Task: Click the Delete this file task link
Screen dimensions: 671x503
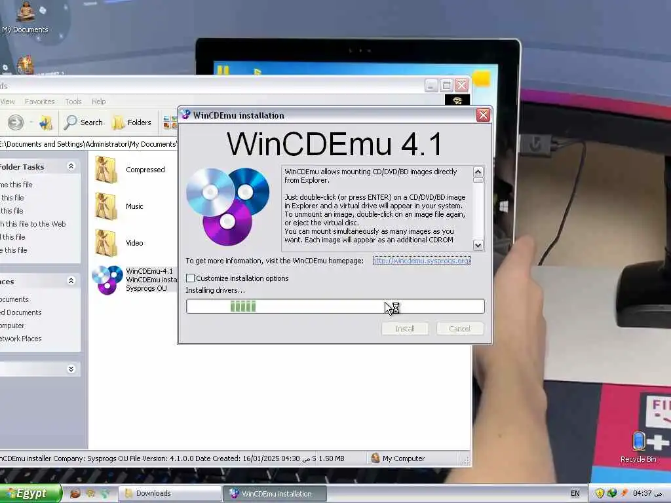Action: [14, 250]
